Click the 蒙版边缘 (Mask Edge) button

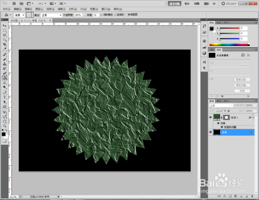pyautogui.click(x=242, y=79)
